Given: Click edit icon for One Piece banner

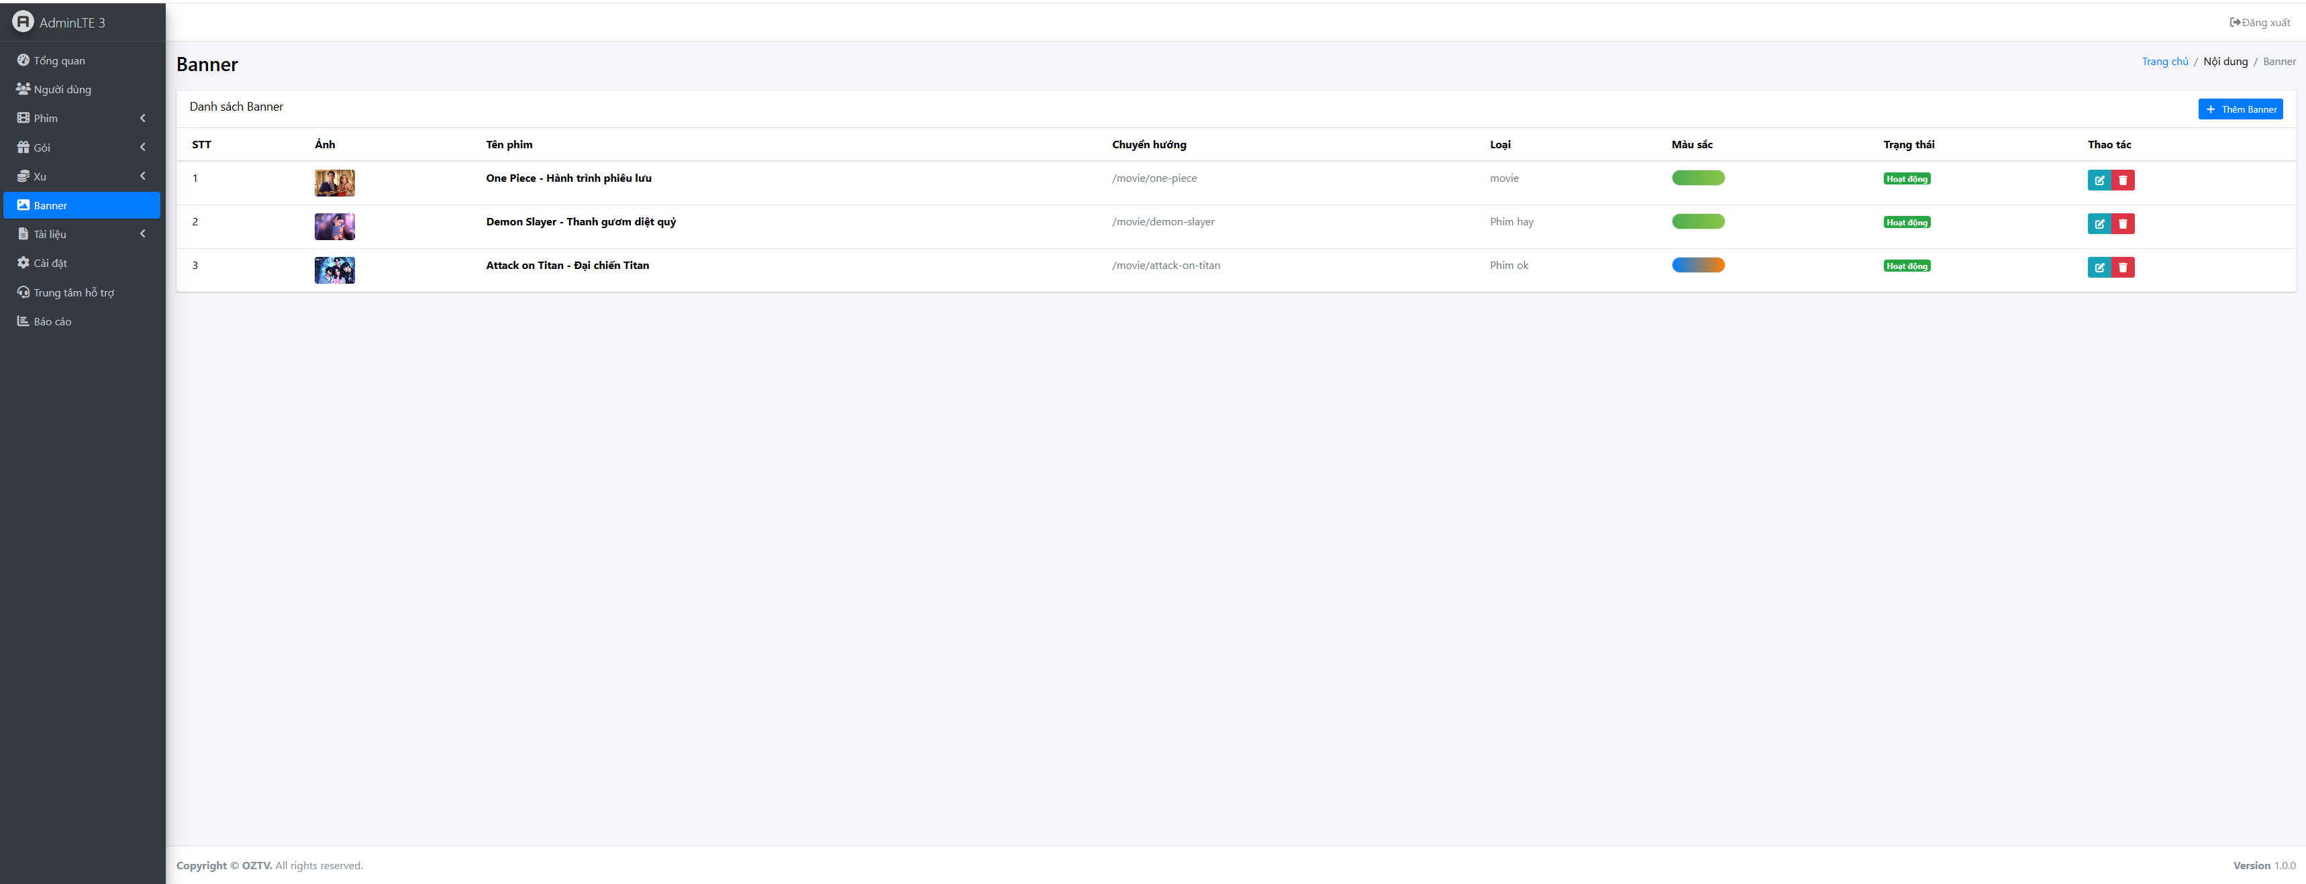Looking at the screenshot, I should (2099, 180).
